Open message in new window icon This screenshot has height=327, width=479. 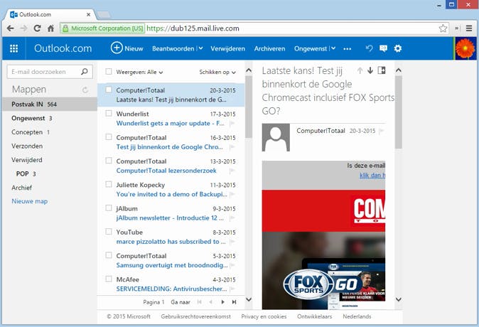pos(382,70)
